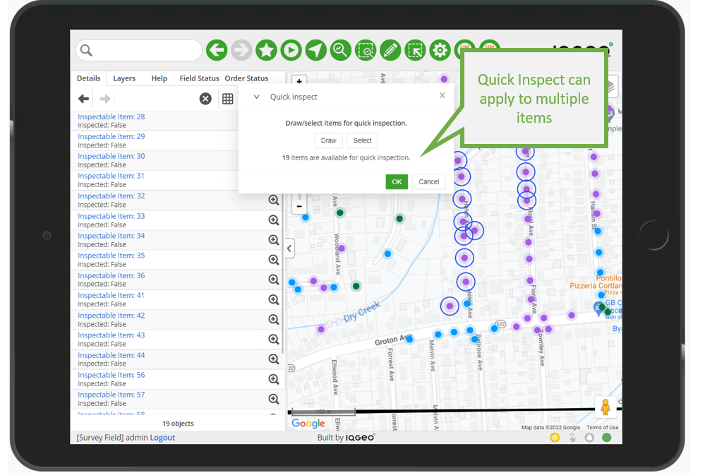Click the Draw button in Quick inspect
This screenshot has height=473, width=705.
[x=328, y=140]
